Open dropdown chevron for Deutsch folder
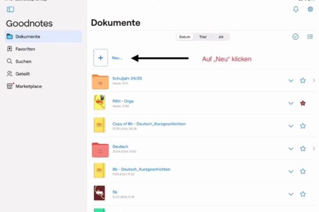 tap(291, 149)
